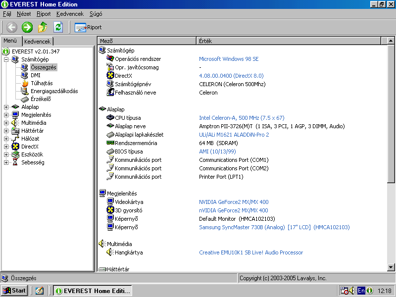This screenshot has width=396, height=297.
Task: Click the Túlhajtás flame icon
Action: pos(25,83)
